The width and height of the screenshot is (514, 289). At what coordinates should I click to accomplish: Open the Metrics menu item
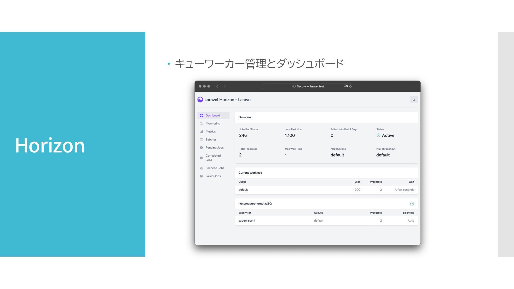tap(211, 132)
